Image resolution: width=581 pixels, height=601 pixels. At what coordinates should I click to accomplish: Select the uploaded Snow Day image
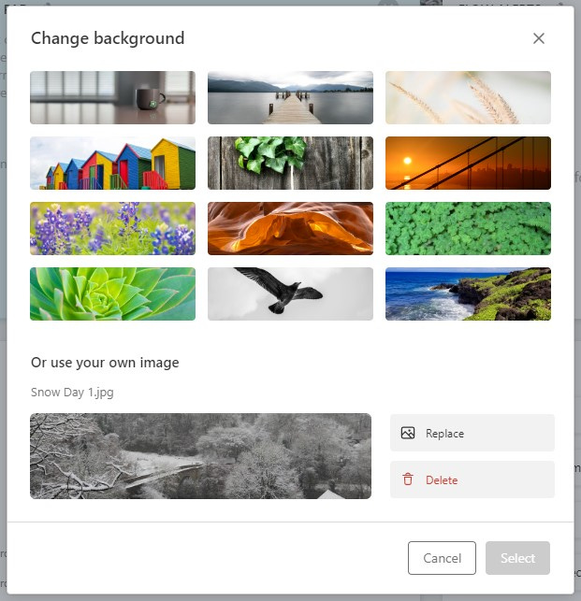tap(201, 456)
